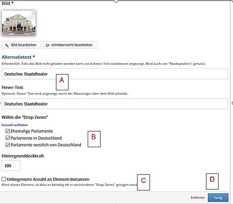Click the description starting with 'Klont dieses Element'

click(69, 185)
